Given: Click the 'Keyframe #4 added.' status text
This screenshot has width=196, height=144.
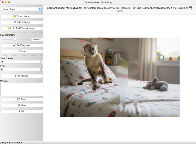Looking at the screenshot, I should coord(12,143).
